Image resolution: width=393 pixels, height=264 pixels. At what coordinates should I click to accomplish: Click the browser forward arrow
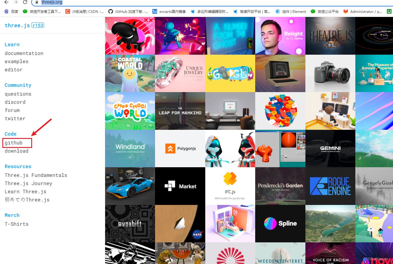pos(16,2)
